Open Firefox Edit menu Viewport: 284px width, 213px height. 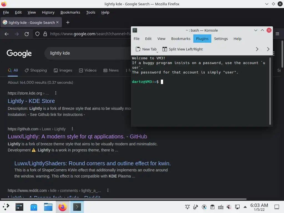coord(18,12)
